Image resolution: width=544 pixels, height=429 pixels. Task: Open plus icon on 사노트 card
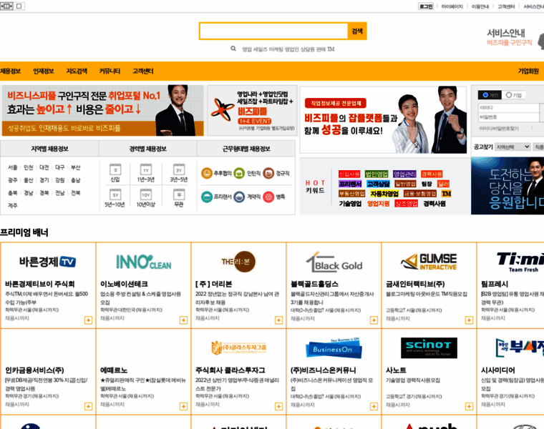469,406
